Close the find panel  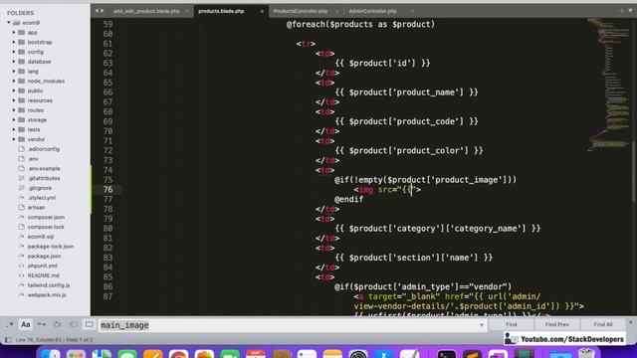(631, 322)
